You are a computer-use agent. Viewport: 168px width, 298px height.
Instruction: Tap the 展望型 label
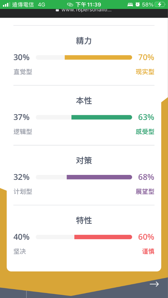[x=145, y=191]
